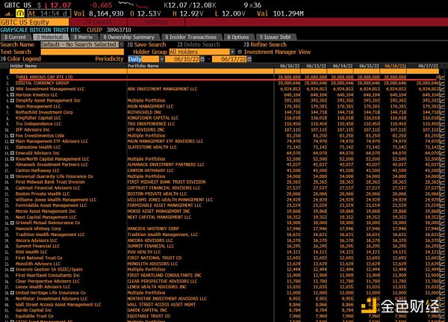Expand ARK Investment Management LLC row

tap(12, 89)
